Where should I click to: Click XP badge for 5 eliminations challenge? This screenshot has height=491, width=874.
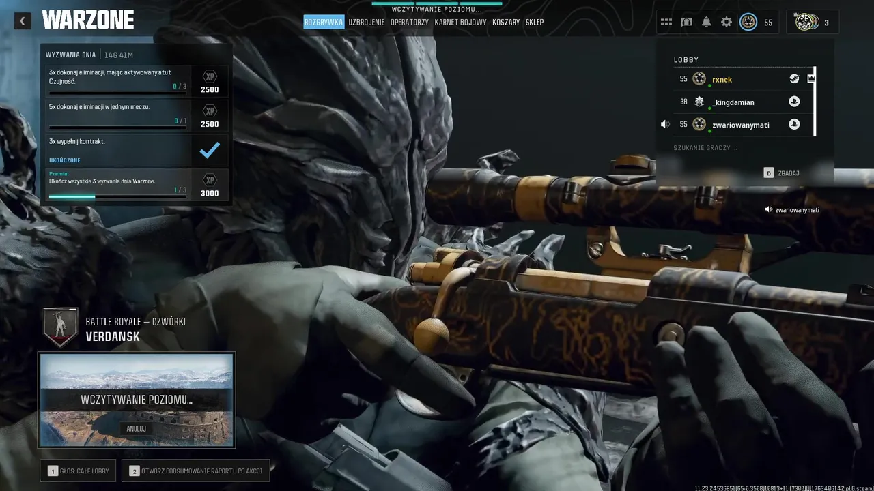[210, 110]
